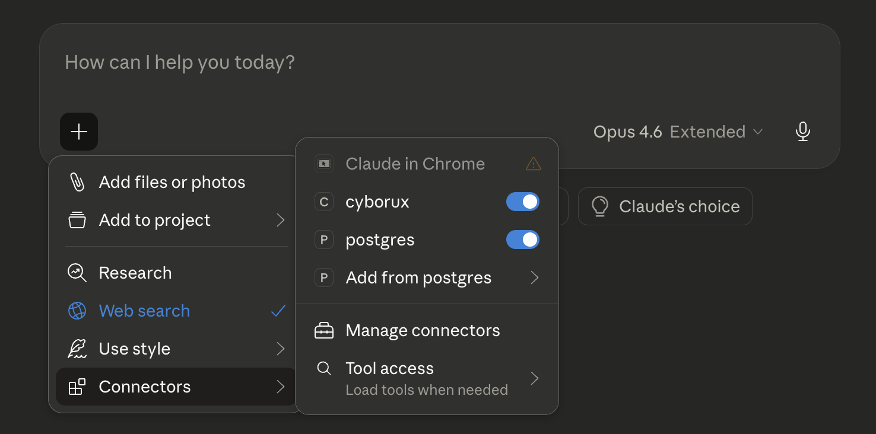Click the Claude in Chrome warning triangle
Image resolution: width=876 pixels, height=434 pixels.
click(x=533, y=164)
